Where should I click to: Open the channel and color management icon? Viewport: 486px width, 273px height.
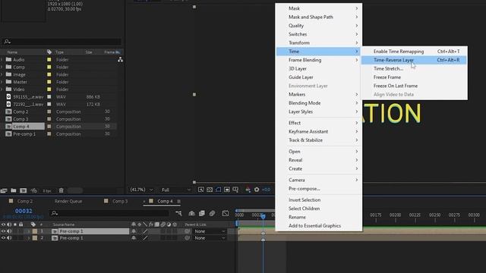pyautogui.click(x=248, y=190)
